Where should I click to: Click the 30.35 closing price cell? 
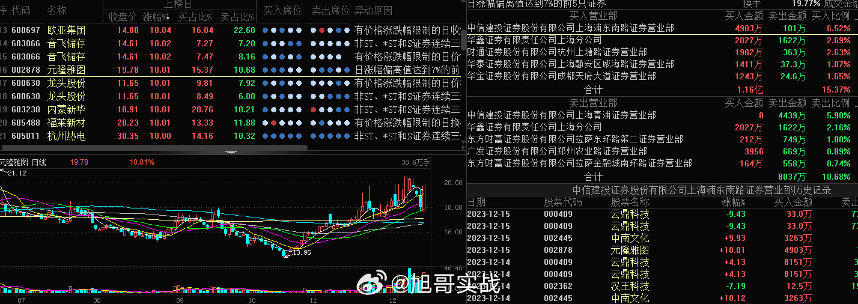pyautogui.click(x=128, y=136)
